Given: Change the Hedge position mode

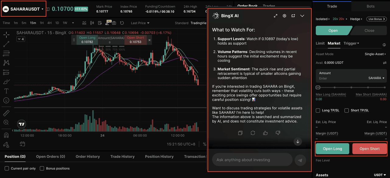Looking at the screenshot, I should tap(356, 19).
